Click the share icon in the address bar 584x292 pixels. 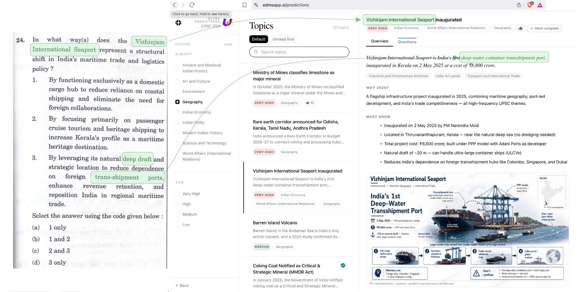coord(519,5)
